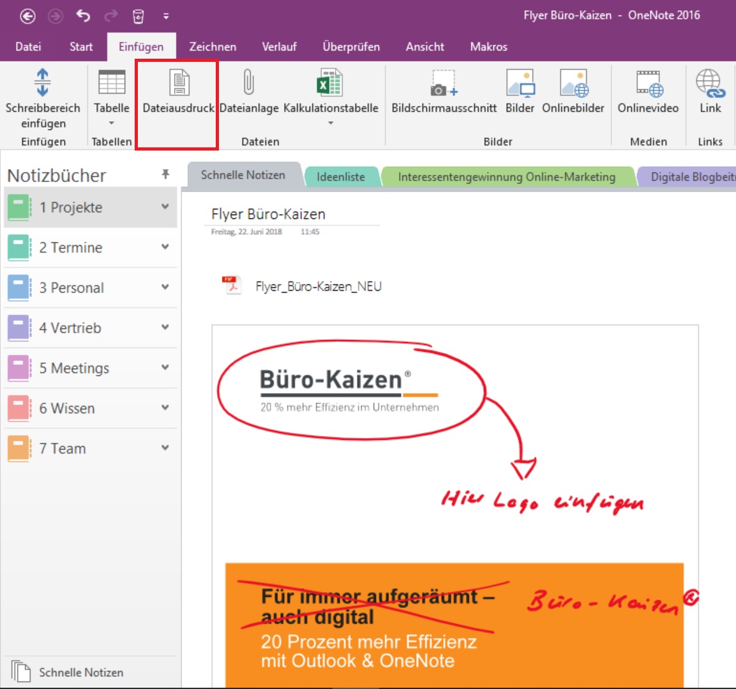Click the Link globe icon

click(x=710, y=84)
